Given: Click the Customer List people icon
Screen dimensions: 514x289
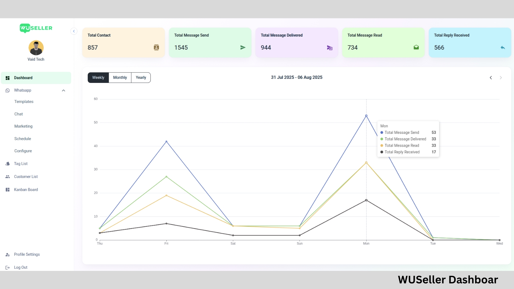Looking at the screenshot, I should click(x=7, y=176).
